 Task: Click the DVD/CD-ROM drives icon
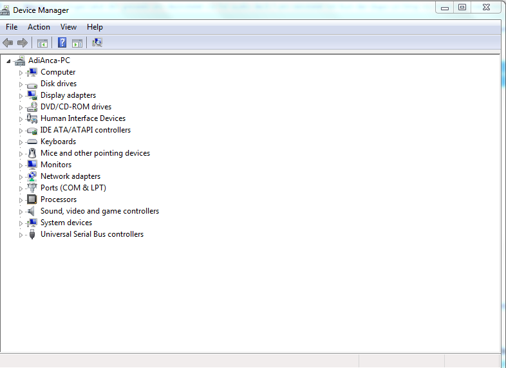32,107
